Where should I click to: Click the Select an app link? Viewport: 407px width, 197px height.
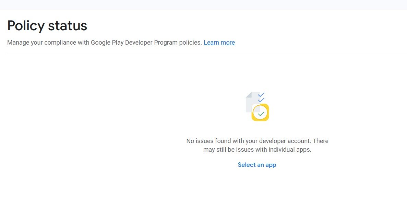click(257, 165)
